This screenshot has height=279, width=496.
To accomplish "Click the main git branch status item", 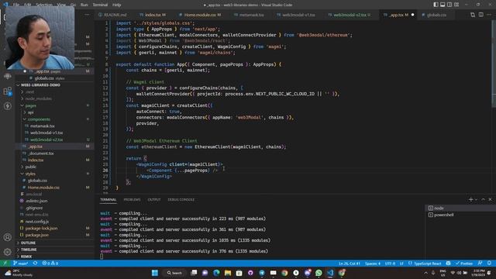I will pos(21,263).
